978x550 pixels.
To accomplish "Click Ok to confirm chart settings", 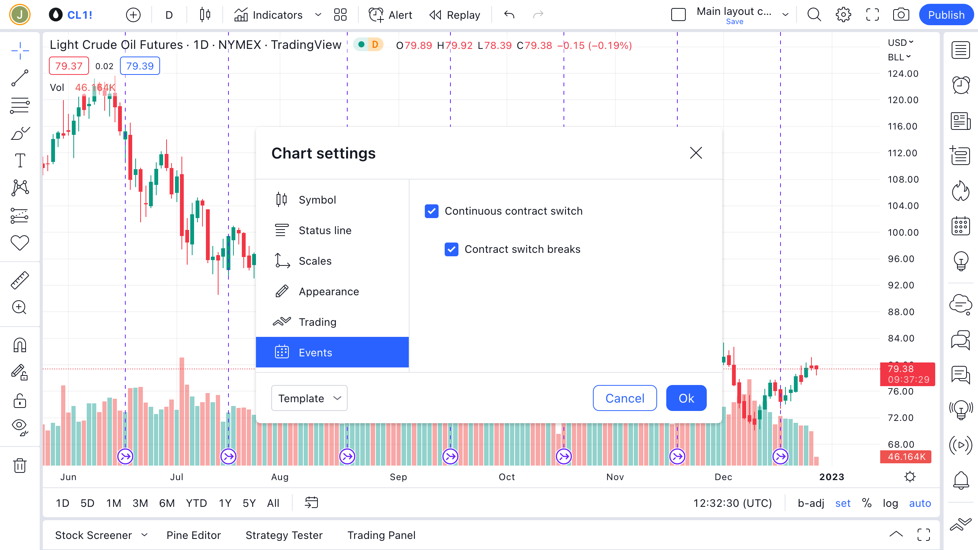I will pyautogui.click(x=686, y=398).
